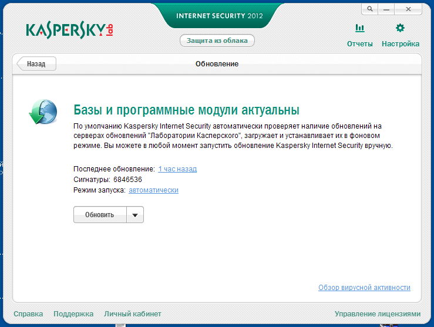Click the Обновление page title
The image size is (434, 327).
(x=217, y=64)
